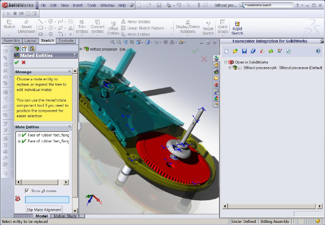
Task: Open the ConfigurationManager tab icon
Action: 32,49
